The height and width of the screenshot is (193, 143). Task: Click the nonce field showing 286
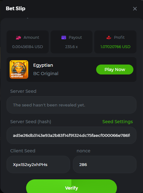105,164
